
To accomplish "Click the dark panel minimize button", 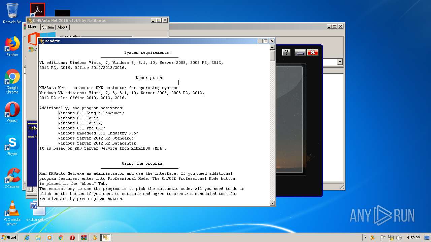I will pyautogui.click(x=300, y=52).
